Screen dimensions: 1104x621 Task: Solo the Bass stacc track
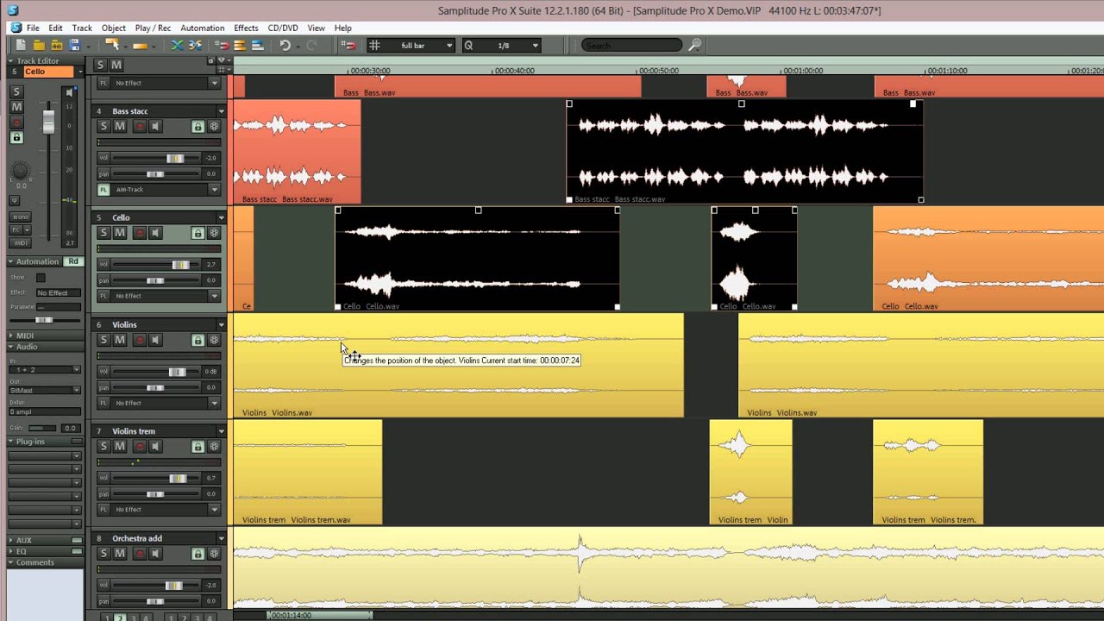103,127
